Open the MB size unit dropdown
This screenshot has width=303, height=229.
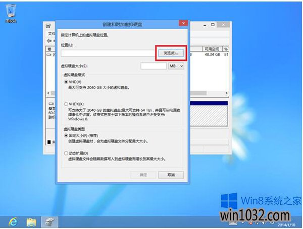pos(176,65)
